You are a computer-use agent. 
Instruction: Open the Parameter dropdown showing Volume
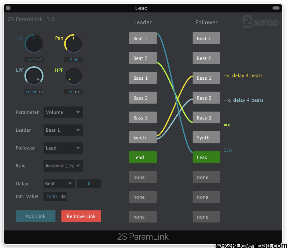point(63,112)
